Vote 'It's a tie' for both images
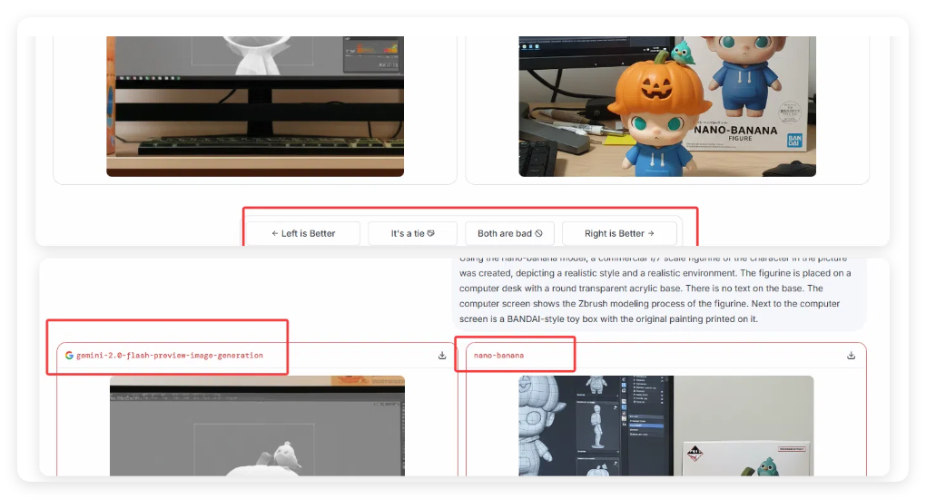The height and width of the screenshot is (499, 926). coord(412,233)
